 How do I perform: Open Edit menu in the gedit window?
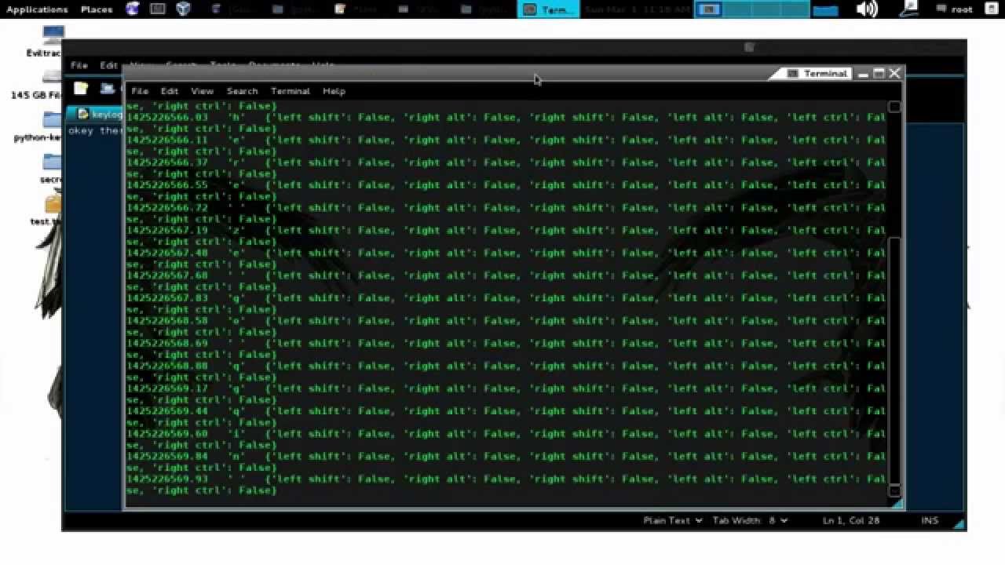[x=108, y=65]
